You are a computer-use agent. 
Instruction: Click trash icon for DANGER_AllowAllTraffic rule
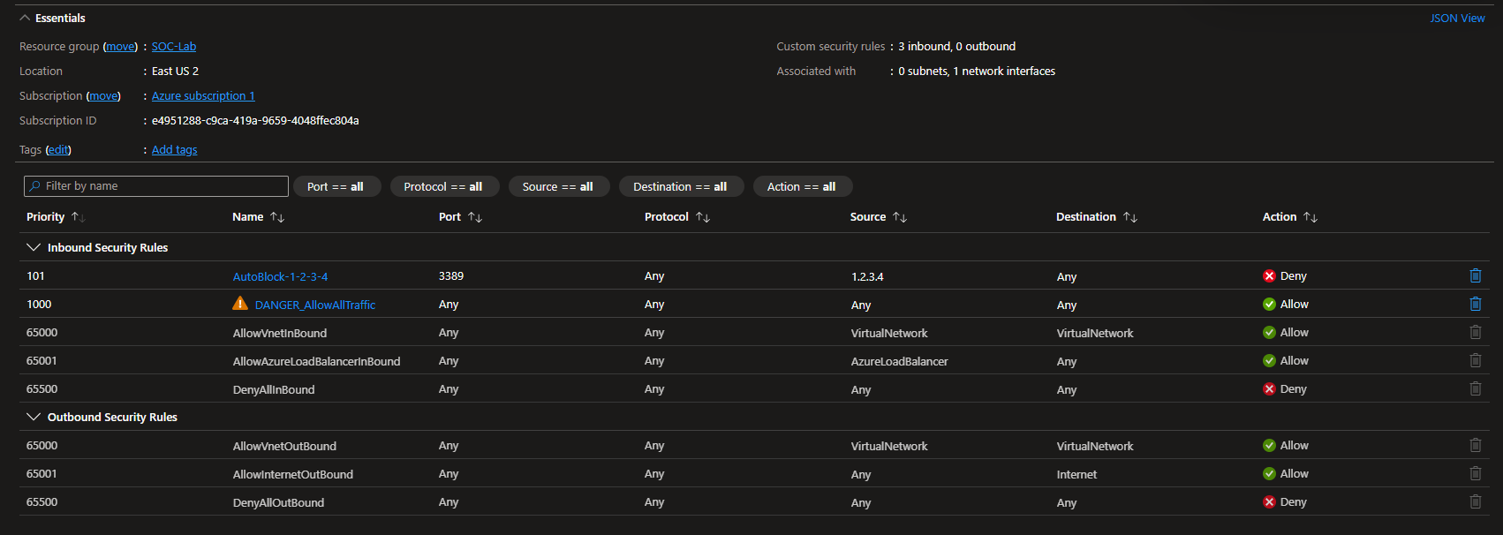[1475, 305]
